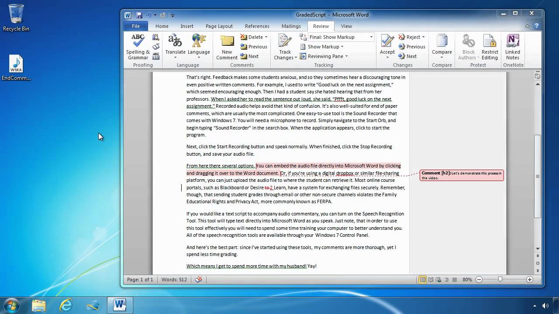Viewport: 559px width, 314px height.
Task: Go to Previous comment in Comments group
Action: pos(253,47)
